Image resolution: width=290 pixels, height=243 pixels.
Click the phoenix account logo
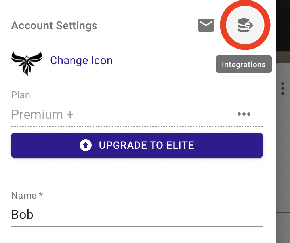27,63
